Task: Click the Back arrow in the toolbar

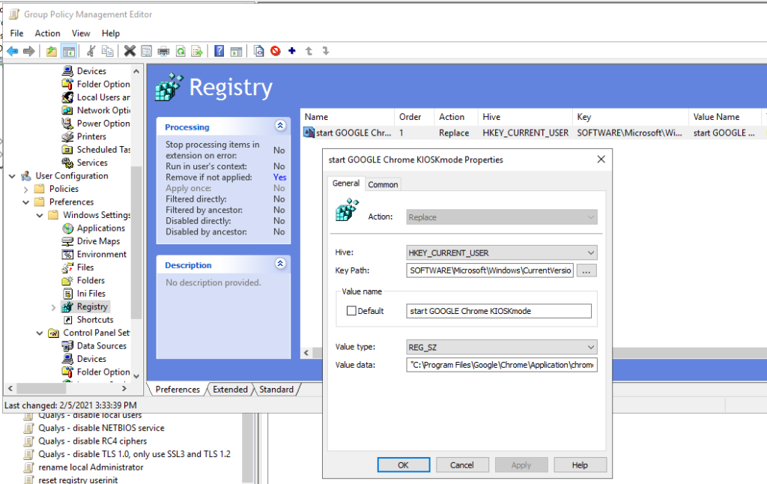Action: tap(12, 51)
